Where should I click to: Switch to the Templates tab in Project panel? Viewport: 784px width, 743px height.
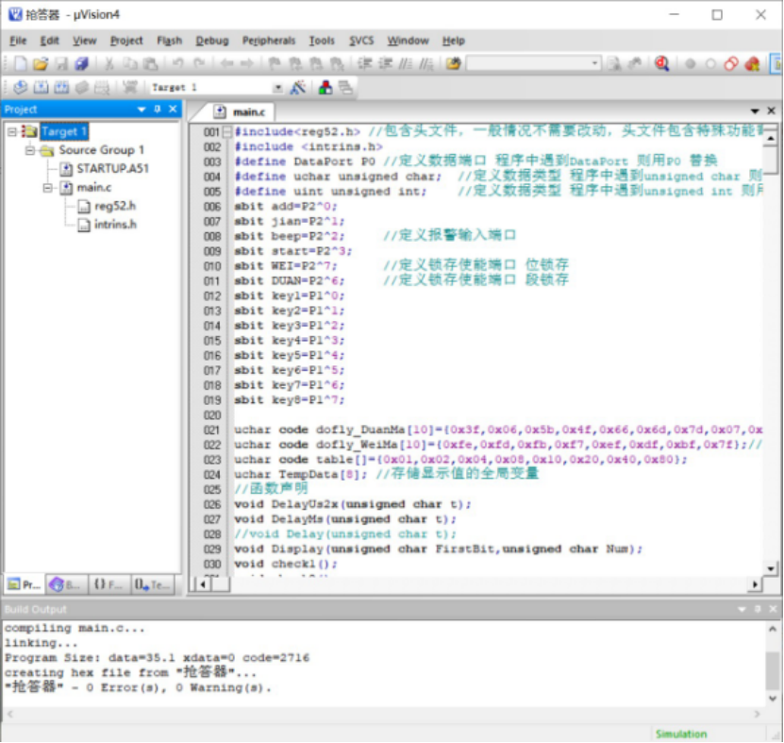point(153,584)
